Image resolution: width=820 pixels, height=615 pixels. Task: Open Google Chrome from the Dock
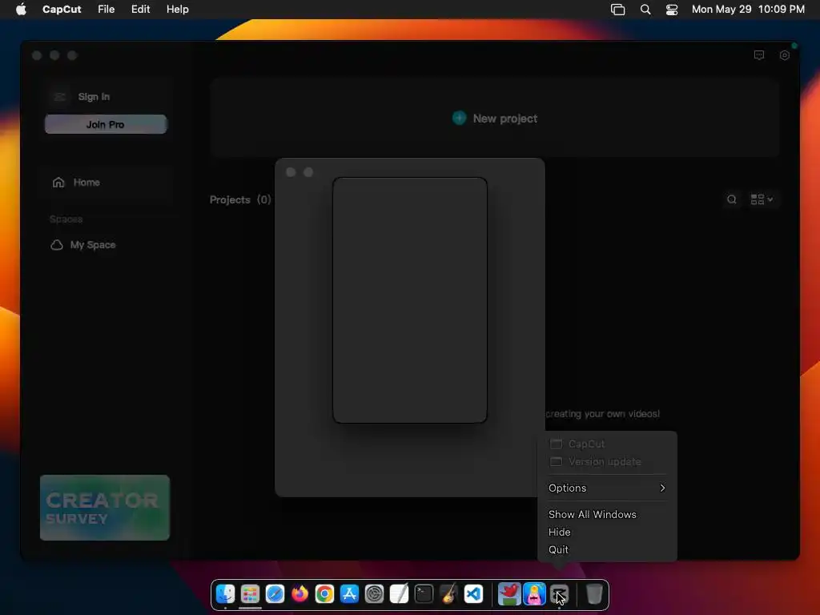325,594
